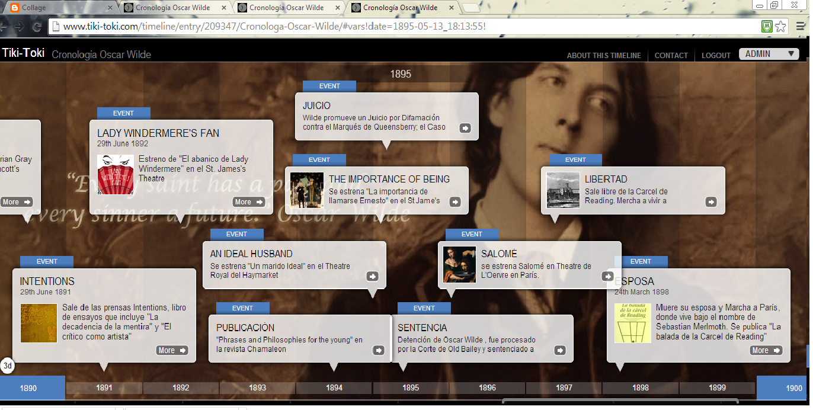Screen dimensions: 813x410
Task: Click More on the ESPOSA card
Action: pos(766,350)
